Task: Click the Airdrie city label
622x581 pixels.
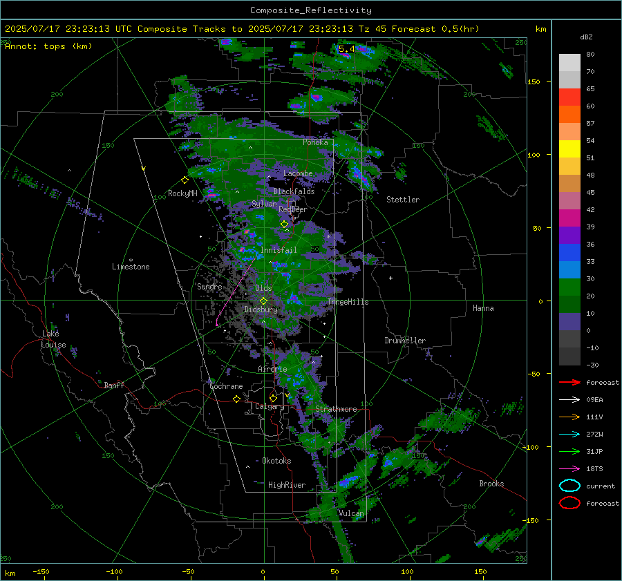Action: pyautogui.click(x=272, y=369)
